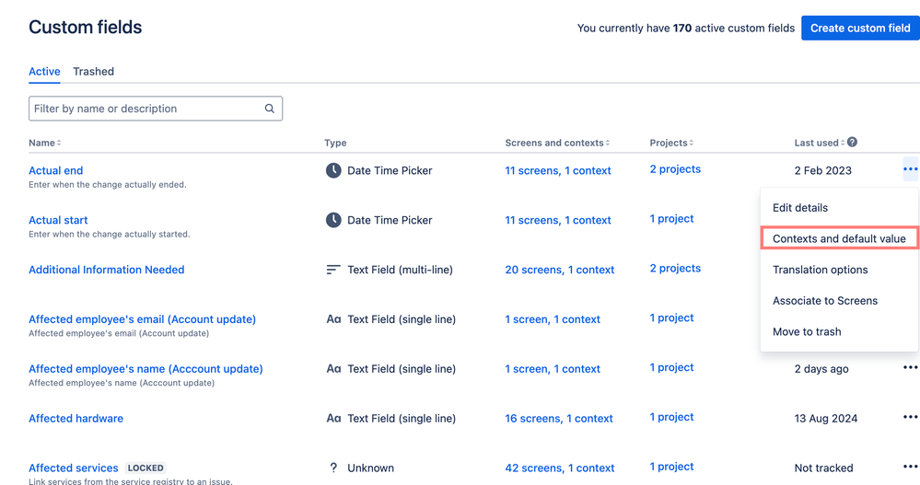Open 1 project link for Affected hardware
The width and height of the screenshot is (920, 485).
(x=671, y=417)
